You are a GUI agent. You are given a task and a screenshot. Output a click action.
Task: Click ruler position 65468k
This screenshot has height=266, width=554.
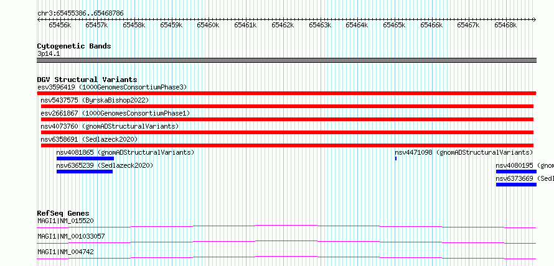pos(506,25)
